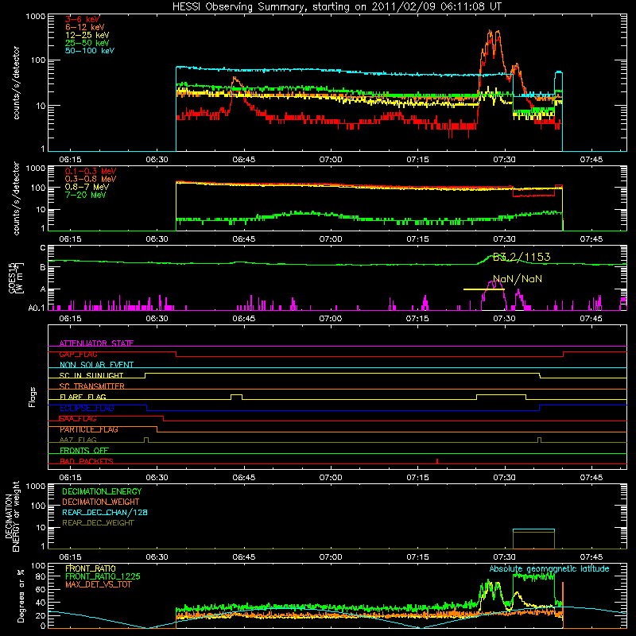The height and width of the screenshot is (636, 636).
Task: Click the 06:30 tick label under the flags panel
Action: coord(157,478)
